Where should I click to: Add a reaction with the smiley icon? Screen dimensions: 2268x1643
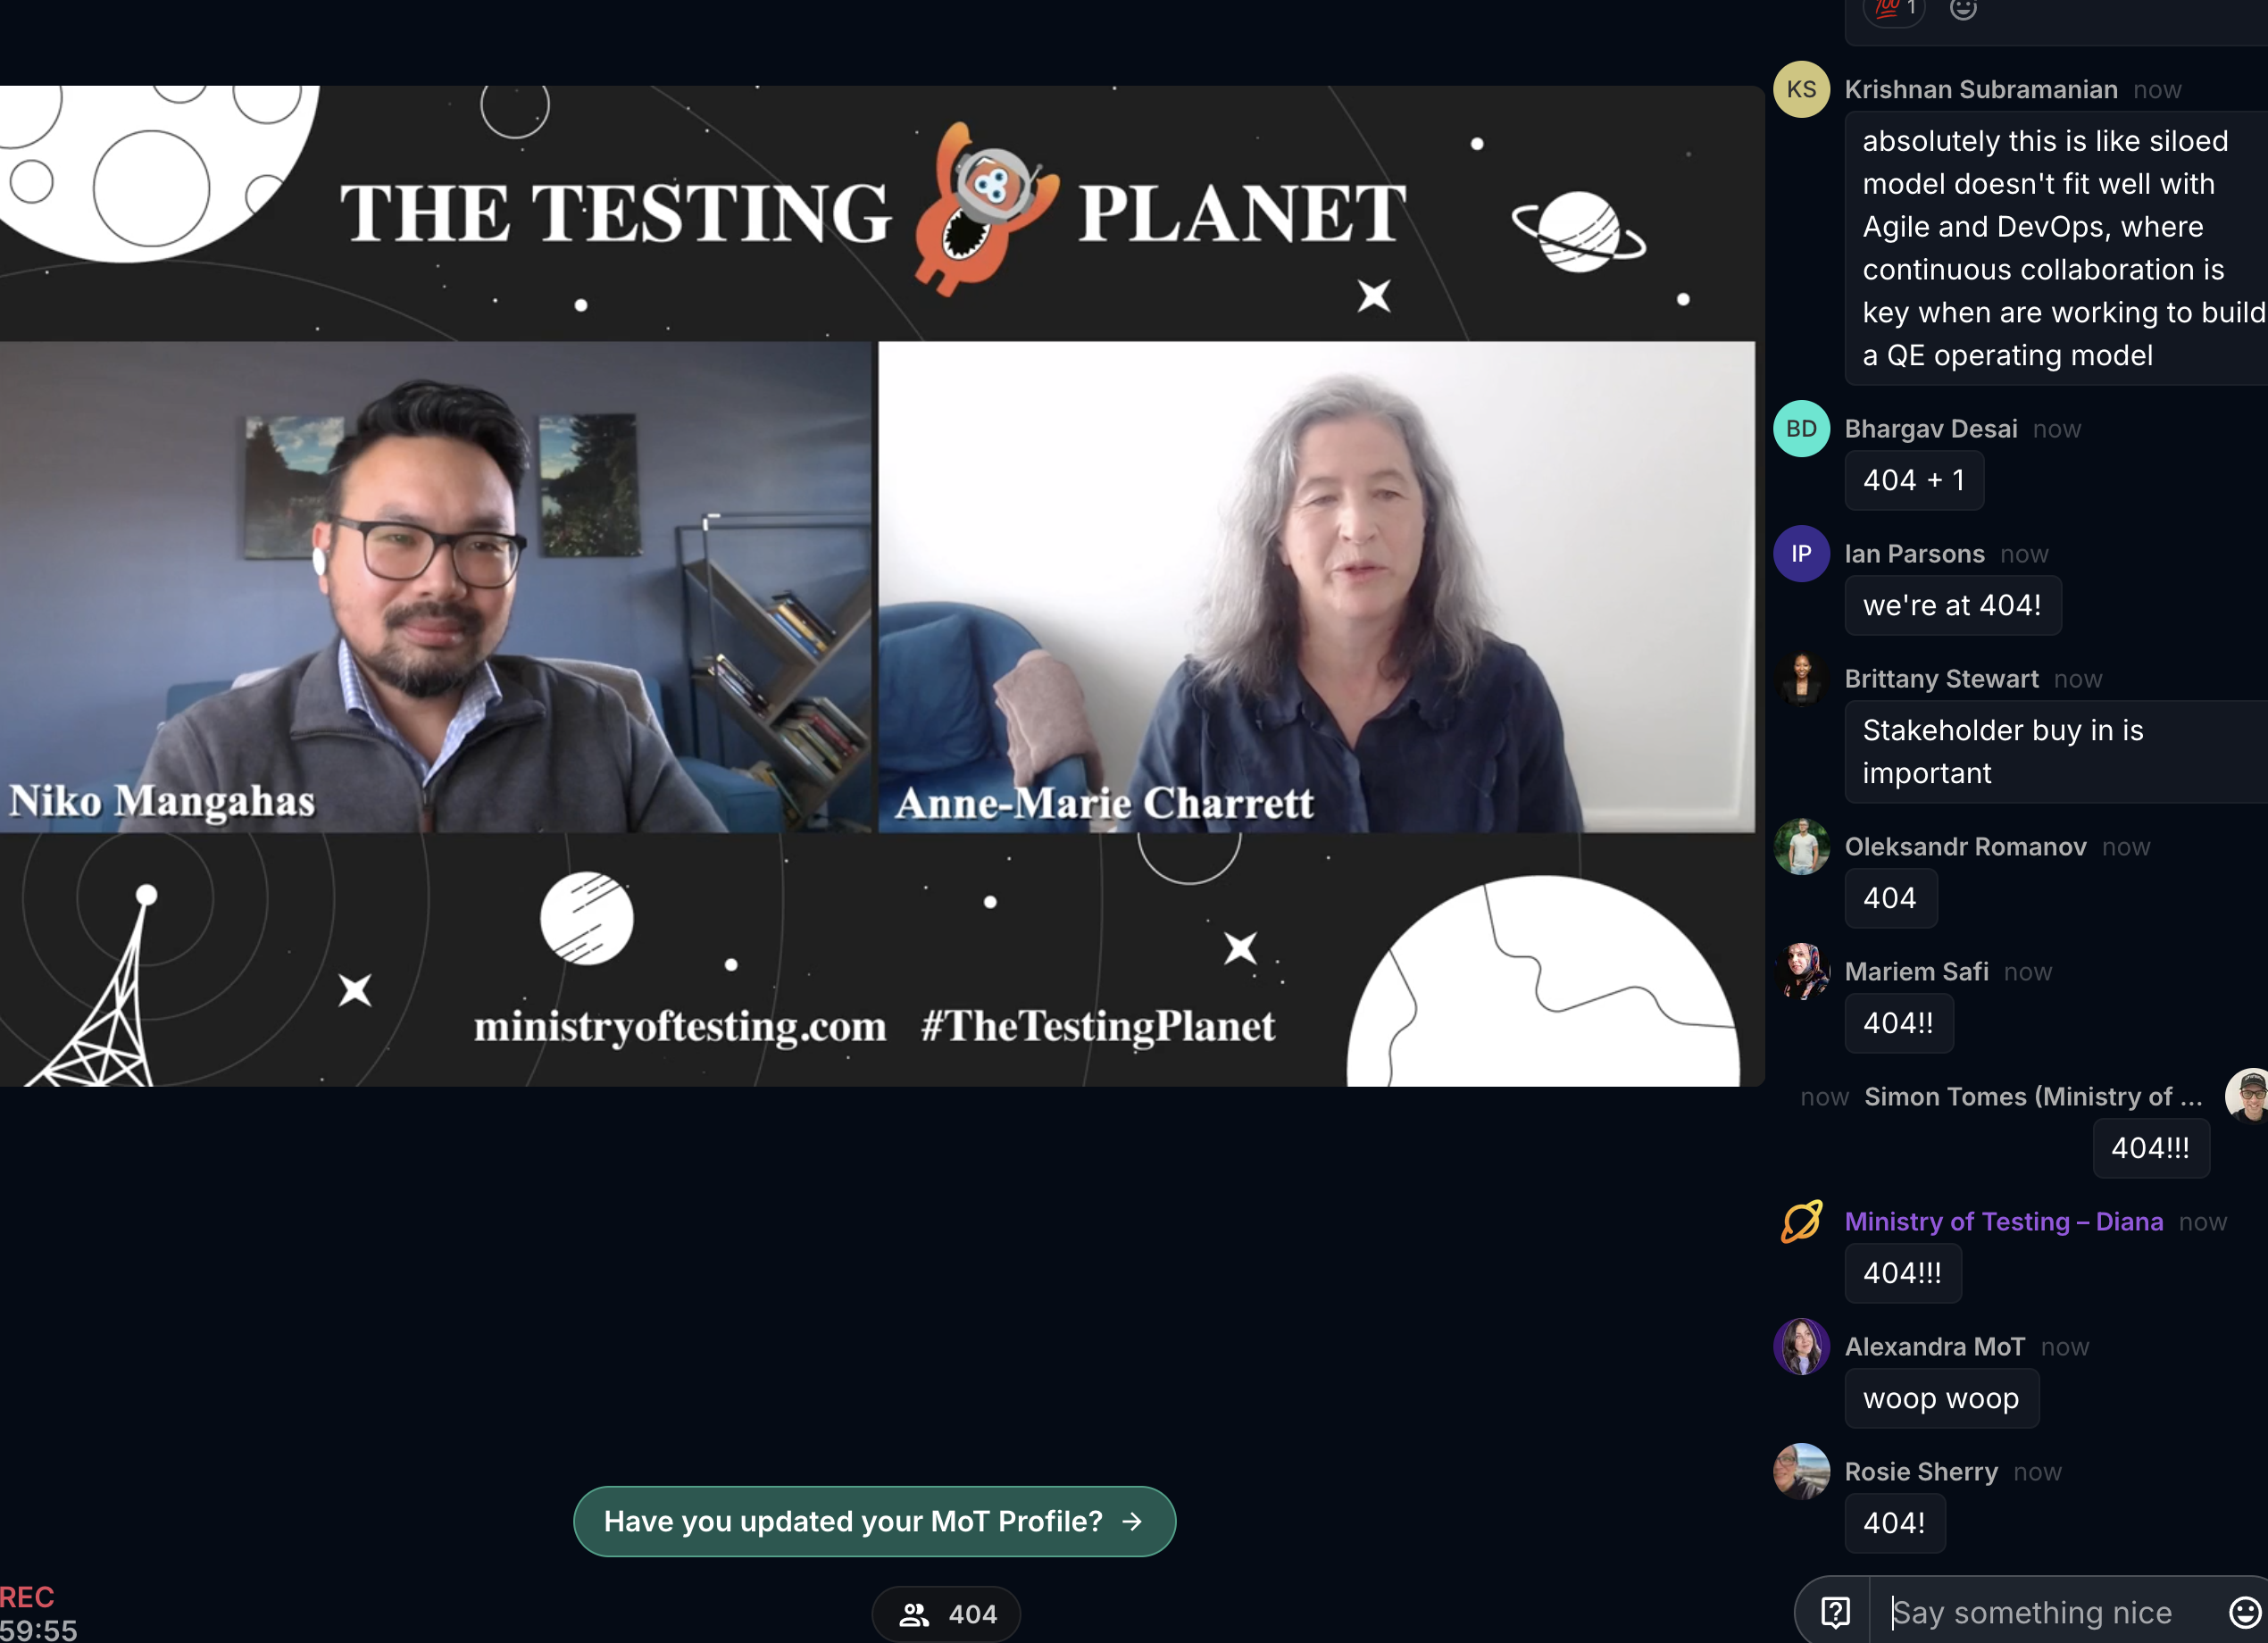[1964, 9]
